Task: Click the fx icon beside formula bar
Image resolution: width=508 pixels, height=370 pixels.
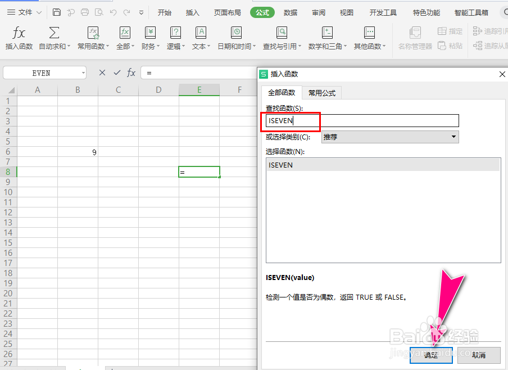Action: [x=131, y=73]
